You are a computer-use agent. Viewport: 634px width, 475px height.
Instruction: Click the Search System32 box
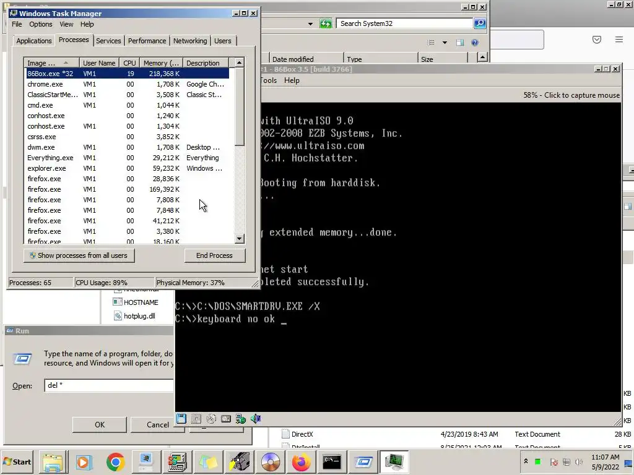click(404, 24)
